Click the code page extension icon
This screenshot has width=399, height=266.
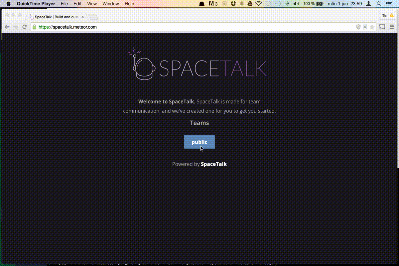point(365,27)
